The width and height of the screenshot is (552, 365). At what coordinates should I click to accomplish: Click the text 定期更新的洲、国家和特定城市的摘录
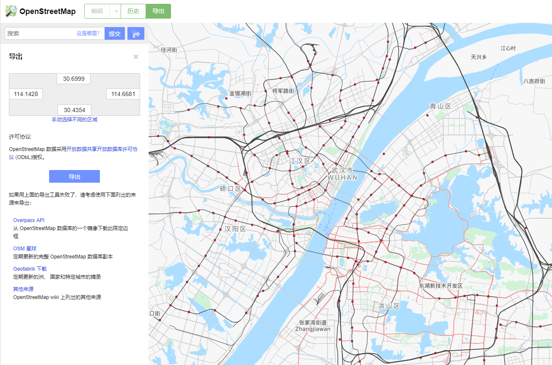pos(57,277)
